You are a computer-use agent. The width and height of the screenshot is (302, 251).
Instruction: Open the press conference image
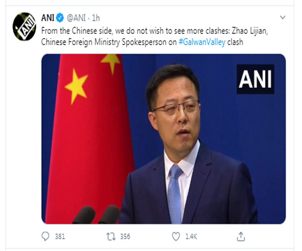click(x=164, y=139)
